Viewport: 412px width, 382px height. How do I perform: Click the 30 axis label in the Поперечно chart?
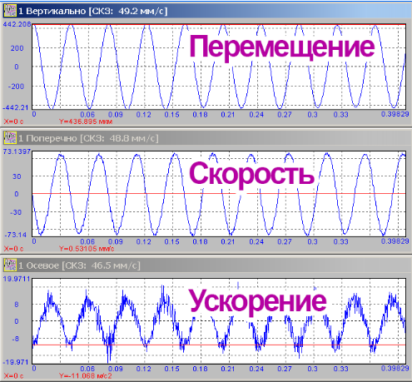tap(17, 176)
